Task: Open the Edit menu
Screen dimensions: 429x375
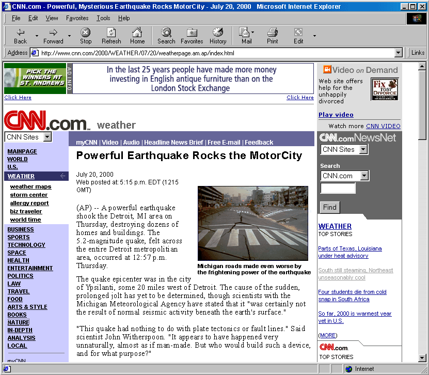Action: click(33, 18)
